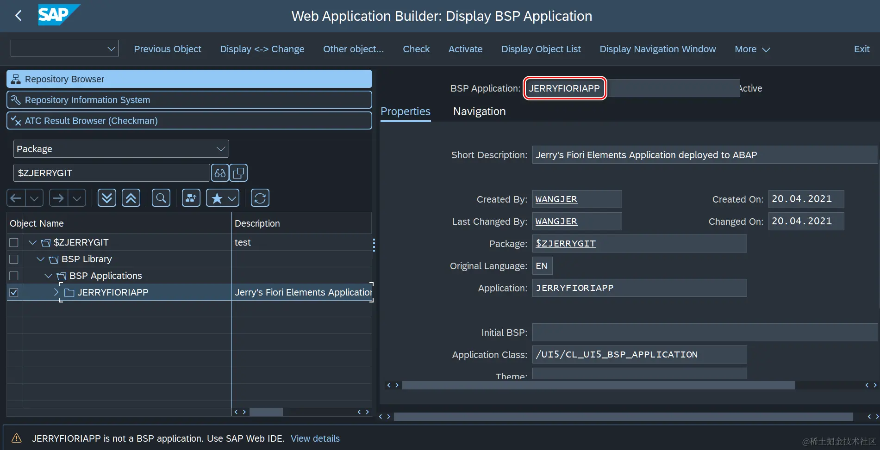Click the bottom horizontal scrollbar of the right pane
880x450 pixels.
tap(623, 417)
